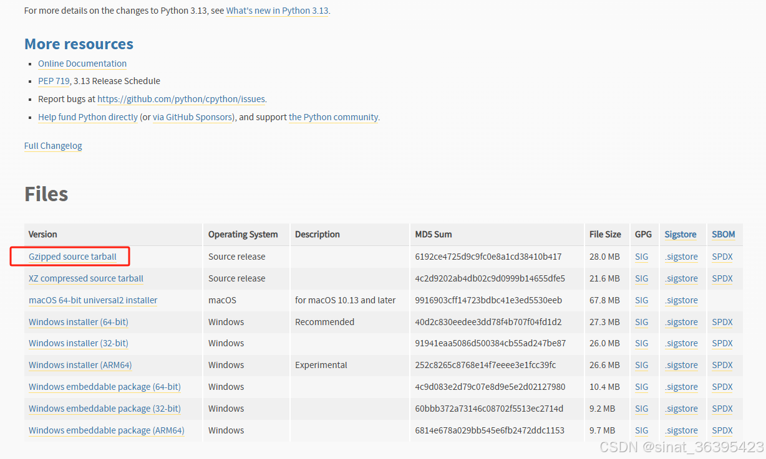Open SPDX link for embeddable package (64-bit)
The image size is (766, 459).
coord(722,387)
